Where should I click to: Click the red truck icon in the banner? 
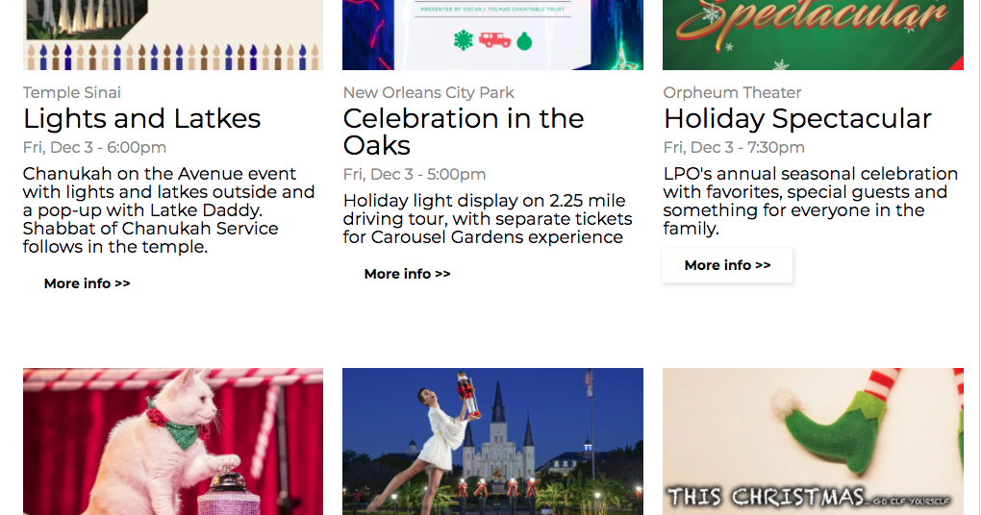[x=495, y=40]
